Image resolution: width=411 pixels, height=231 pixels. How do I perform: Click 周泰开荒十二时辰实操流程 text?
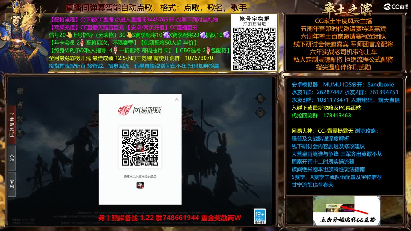point(323,162)
